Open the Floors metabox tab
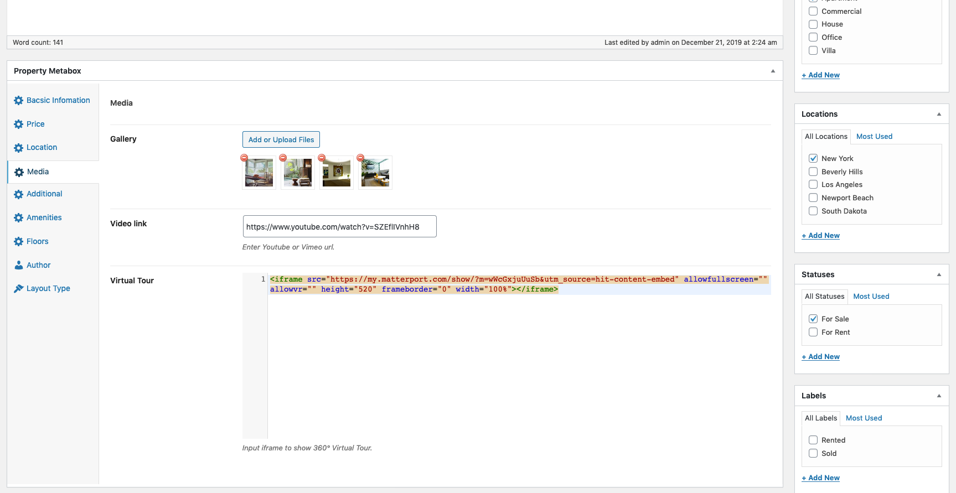 [x=37, y=241]
